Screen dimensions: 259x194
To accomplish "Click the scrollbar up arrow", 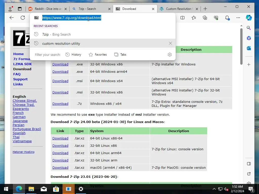I will [241, 26].
